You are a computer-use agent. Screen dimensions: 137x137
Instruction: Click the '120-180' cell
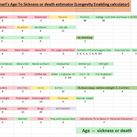point(63,27)
